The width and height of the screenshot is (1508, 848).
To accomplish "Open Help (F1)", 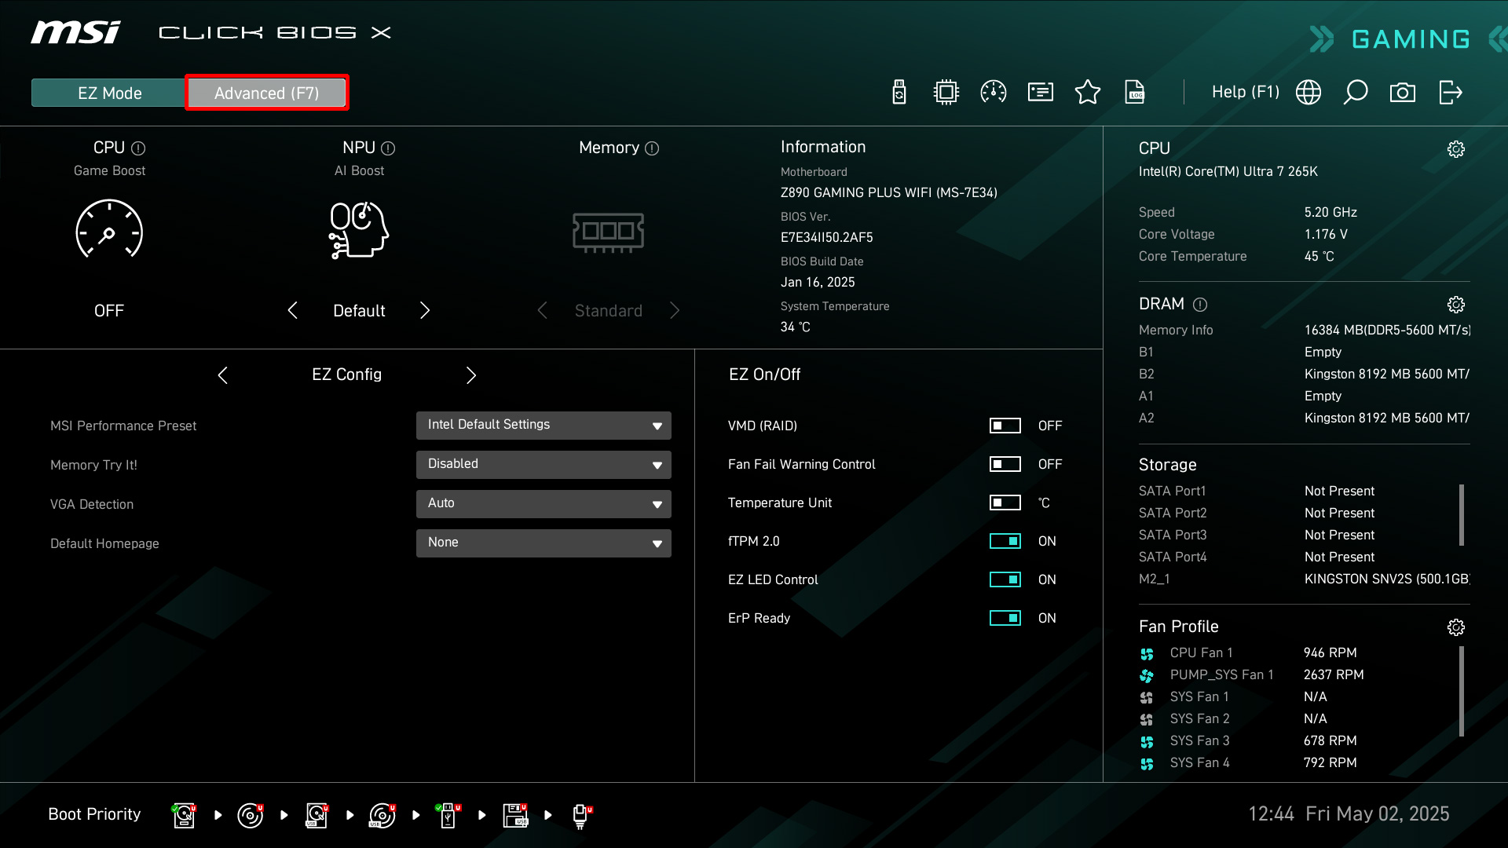I will (x=1246, y=92).
